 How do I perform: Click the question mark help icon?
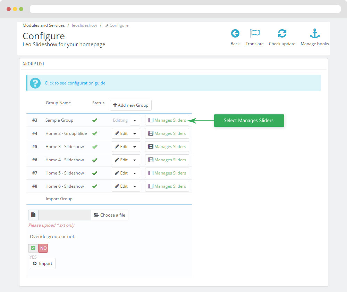[35, 83]
